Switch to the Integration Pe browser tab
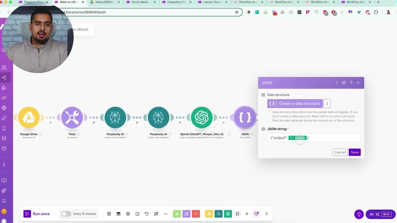The height and width of the screenshot is (223, 397). tap(176, 2)
